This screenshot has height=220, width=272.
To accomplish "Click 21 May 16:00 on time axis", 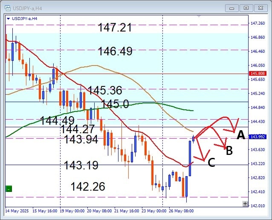I will pos(127,211).
